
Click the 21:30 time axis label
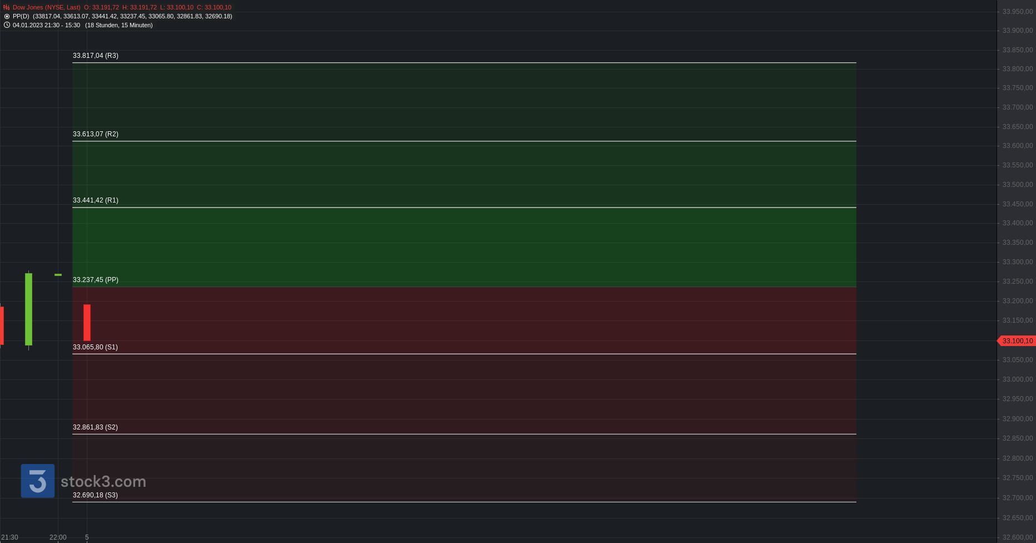click(9, 537)
